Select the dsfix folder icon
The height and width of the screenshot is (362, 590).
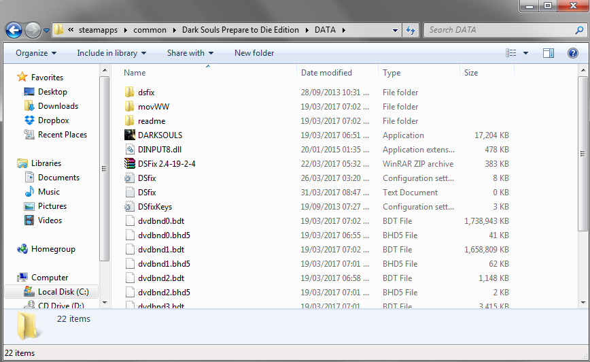click(x=129, y=93)
